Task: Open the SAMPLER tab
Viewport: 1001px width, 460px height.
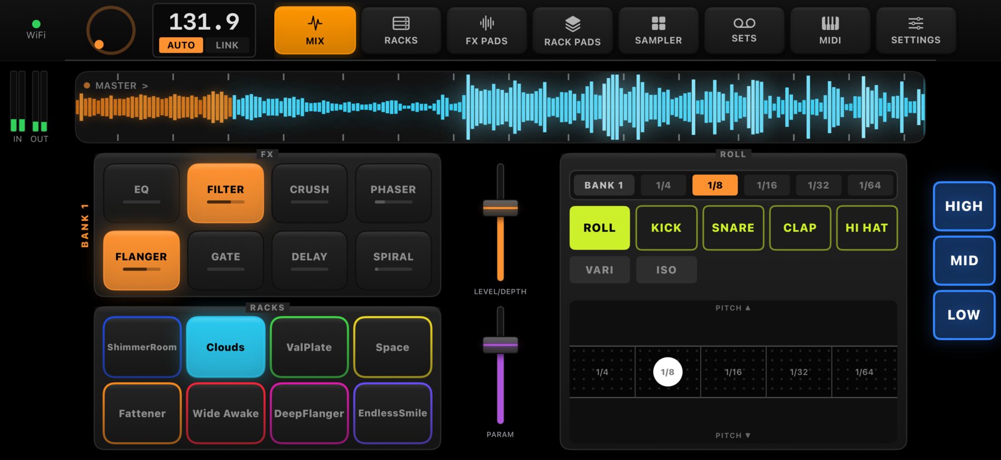Action: coord(658,31)
